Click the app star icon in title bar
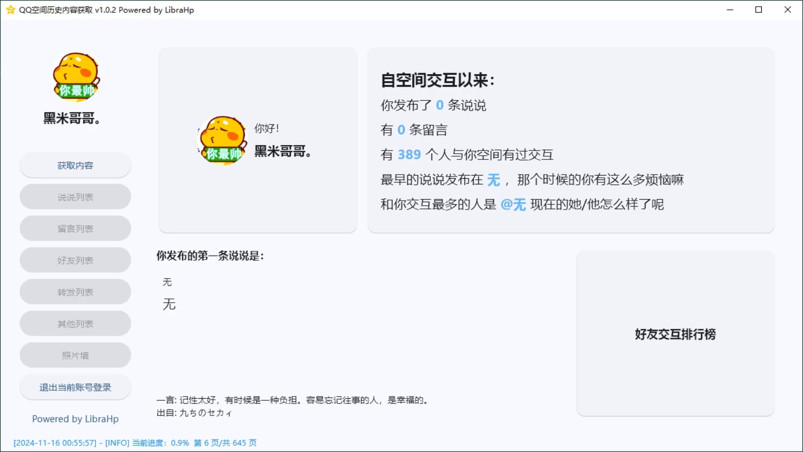The height and width of the screenshot is (452, 803). [10, 9]
